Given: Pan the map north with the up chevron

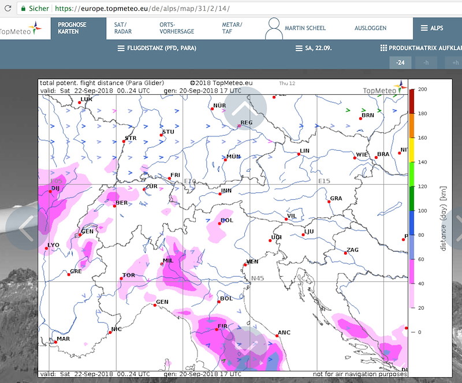Looking at the screenshot, I should click(x=245, y=109).
